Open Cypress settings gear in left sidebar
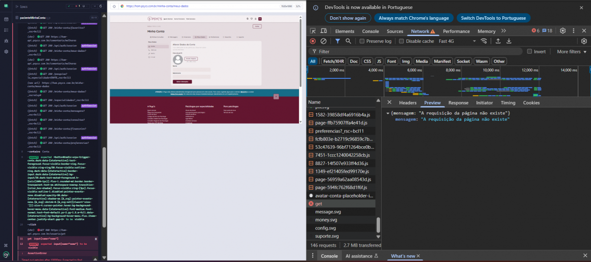This screenshot has height=262, width=591. tap(6, 51)
